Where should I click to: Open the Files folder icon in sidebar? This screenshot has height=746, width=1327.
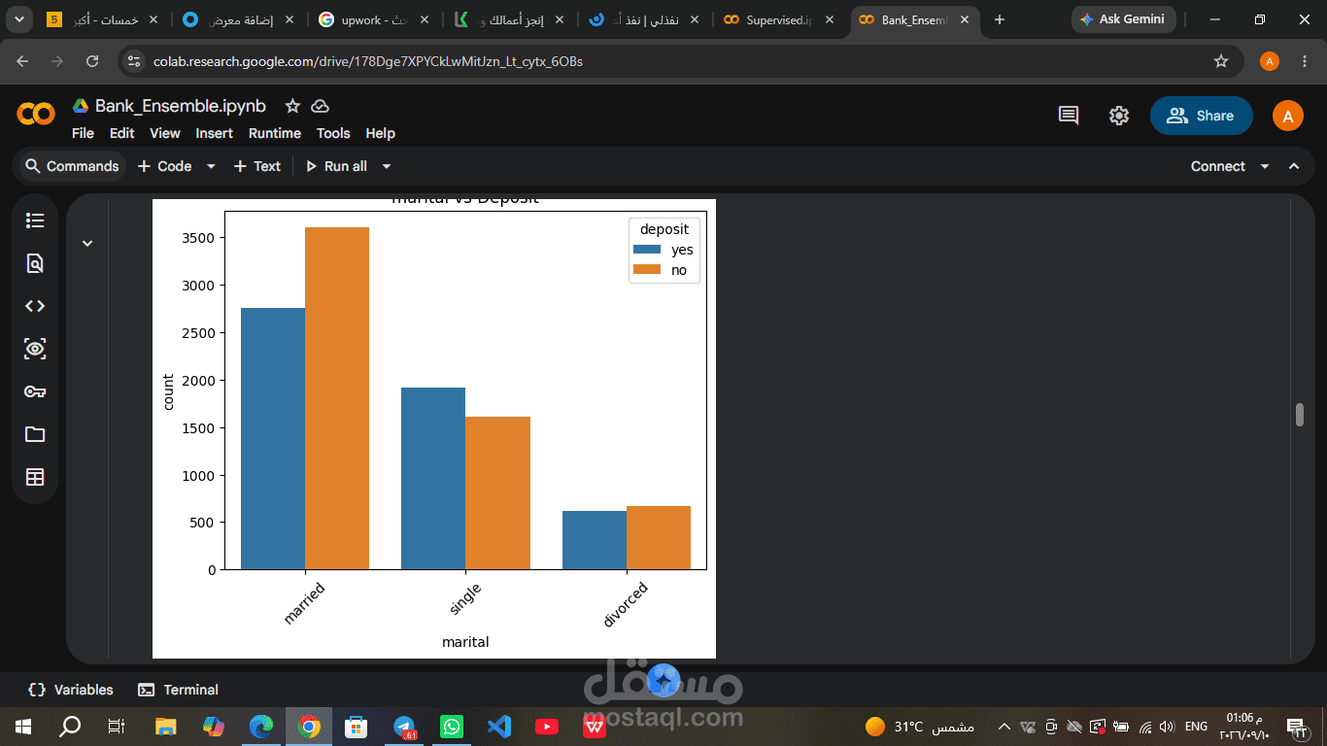coord(35,434)
